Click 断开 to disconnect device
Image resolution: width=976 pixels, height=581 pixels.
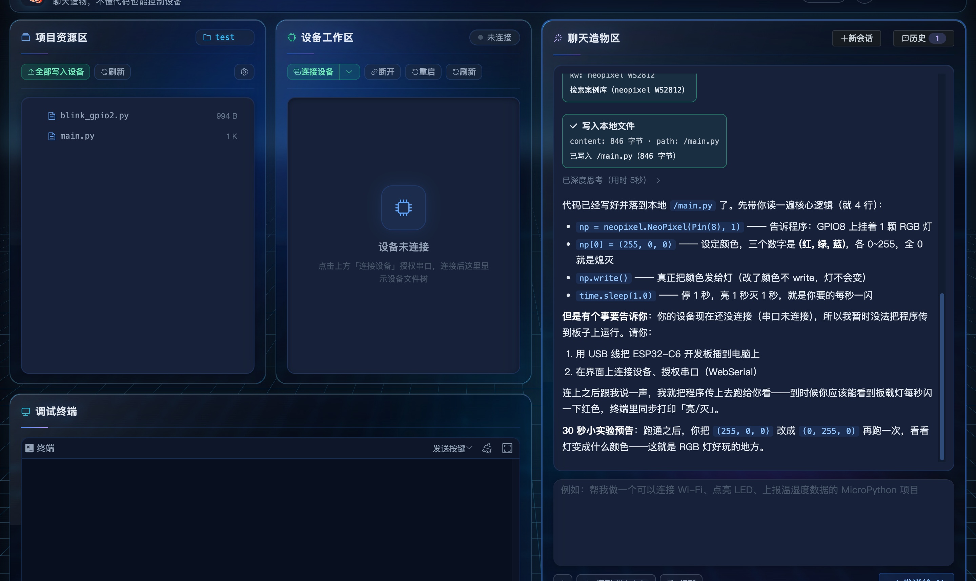point(382,72)
